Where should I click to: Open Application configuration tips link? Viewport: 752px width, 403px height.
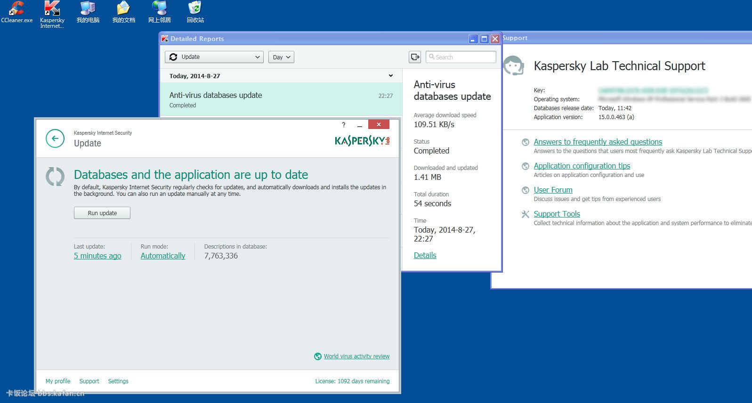click(582, 166)
